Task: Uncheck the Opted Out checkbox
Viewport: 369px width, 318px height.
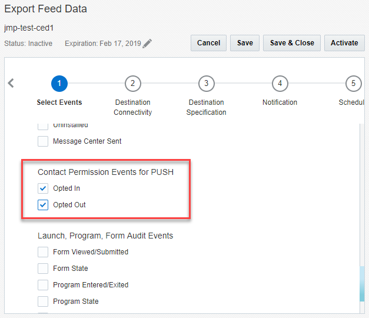Action: tap(43, 205)
